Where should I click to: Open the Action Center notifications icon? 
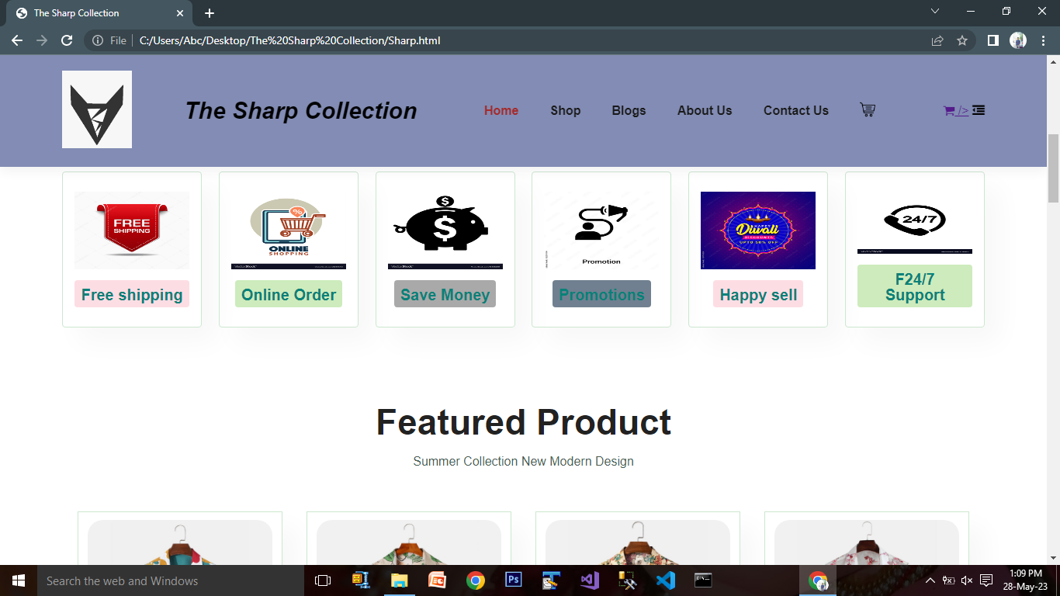[986, 580]
